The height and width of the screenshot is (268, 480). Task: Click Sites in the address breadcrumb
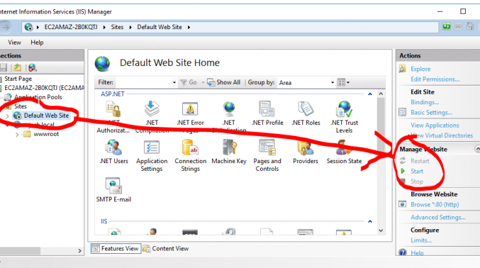pyautogui.click(x=117, y=27)
